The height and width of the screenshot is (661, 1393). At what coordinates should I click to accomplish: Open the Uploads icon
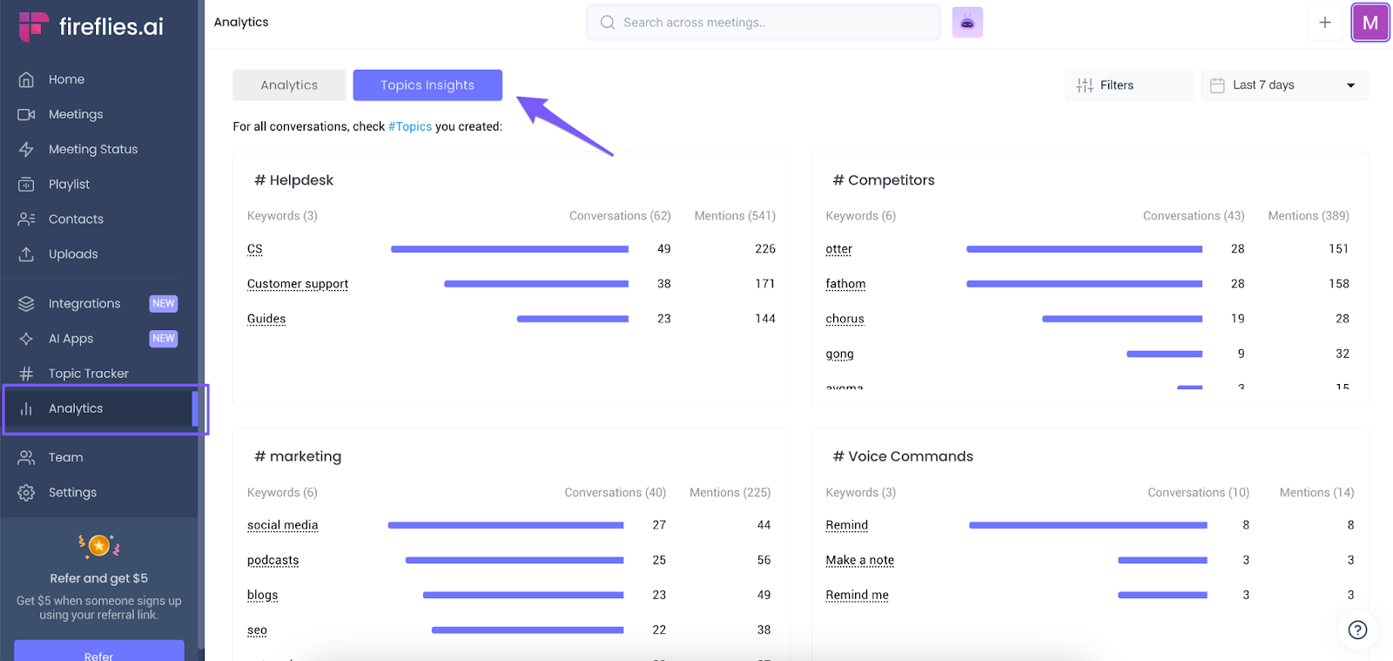(26, 253)
